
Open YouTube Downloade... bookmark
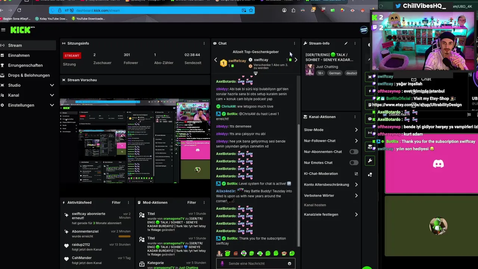(x=88, y=19)
